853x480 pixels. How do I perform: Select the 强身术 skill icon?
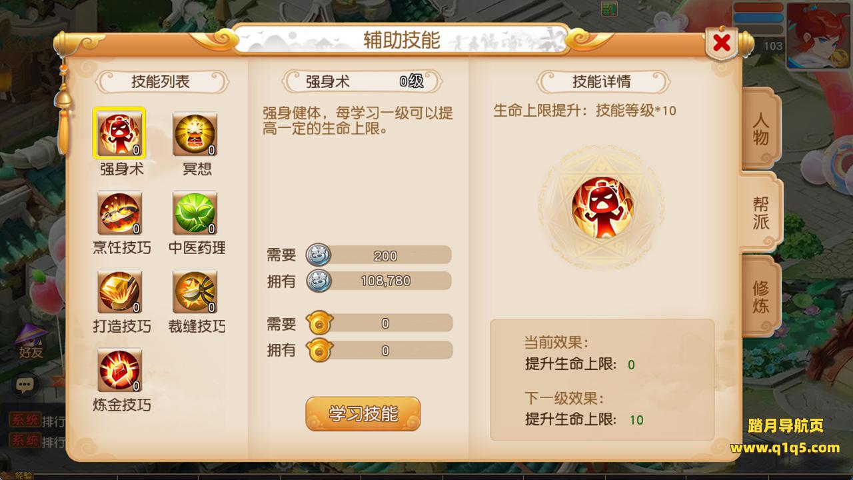click(x=120, y=134)
